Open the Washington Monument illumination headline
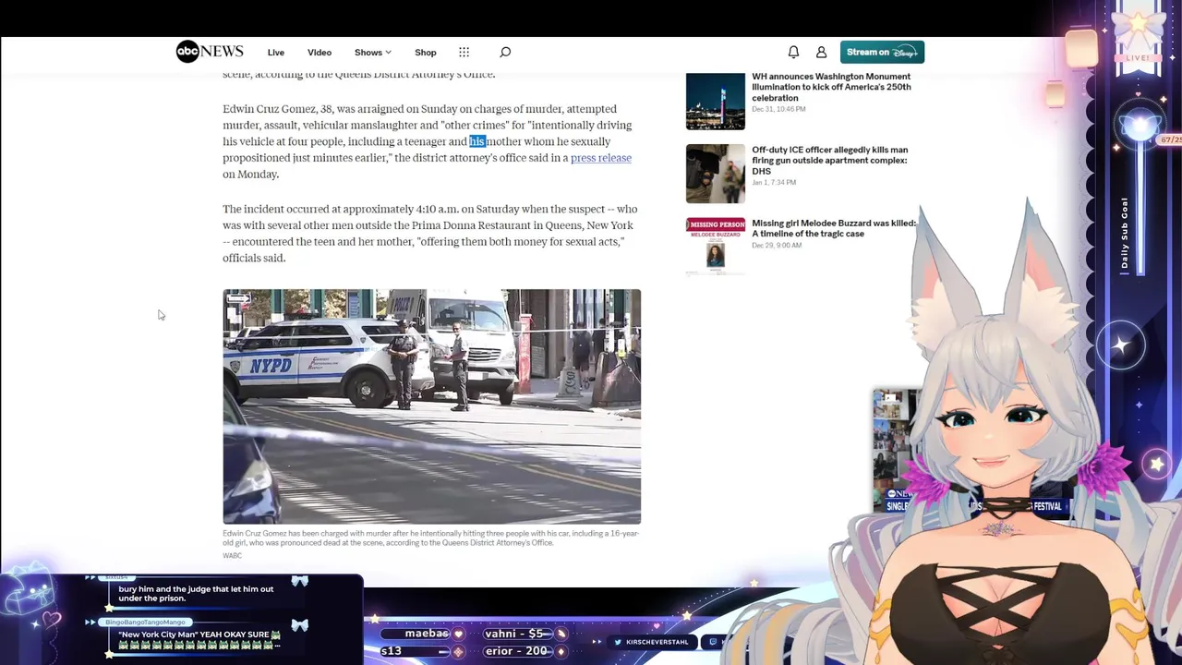Viewport: 1182px width, 665px height. (831, 87)
